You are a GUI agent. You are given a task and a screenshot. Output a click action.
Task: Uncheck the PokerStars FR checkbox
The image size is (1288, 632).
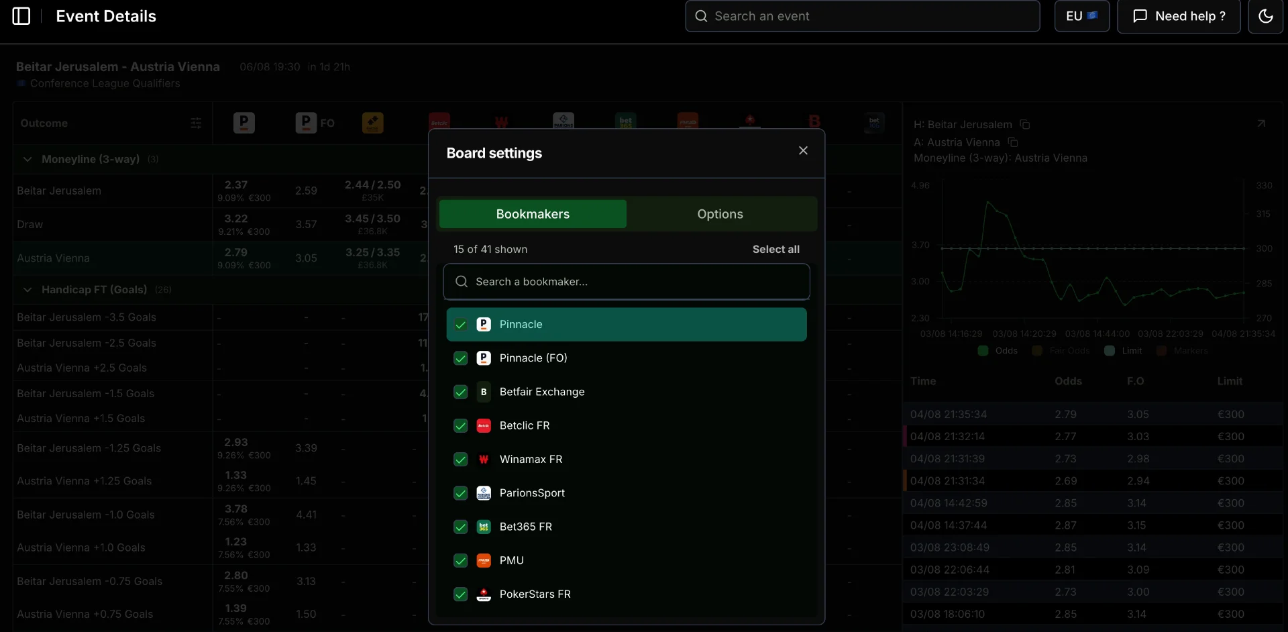[461, 594]
